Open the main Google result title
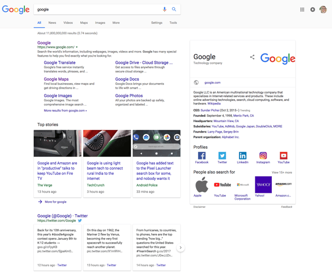This screenshot has height=276, width=332. [44, 43]
